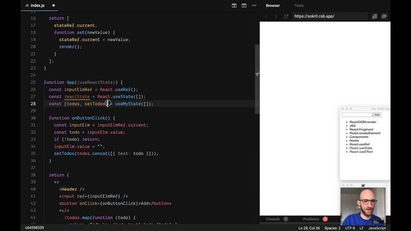Viewport: 411px width, 231px height.
Task: Click 'React.createElement' todo list item
Action: click(x=365, y=133)
